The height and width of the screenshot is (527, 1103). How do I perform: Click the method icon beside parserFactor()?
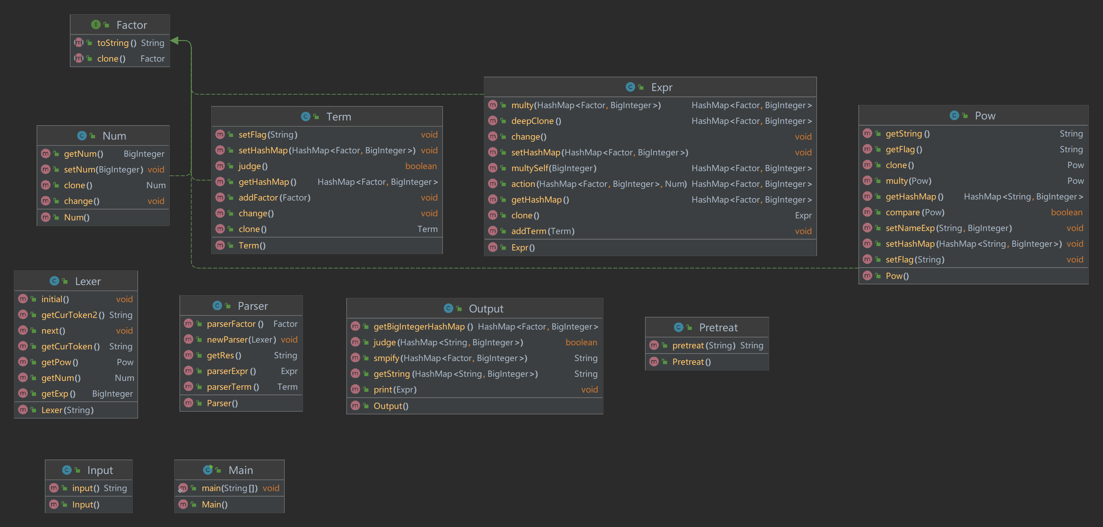[x=188, y=323]
